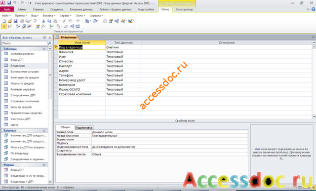Open the Все объекты Access category dropdown
Viewport: 316px width, 191px height.
[45, 37]
